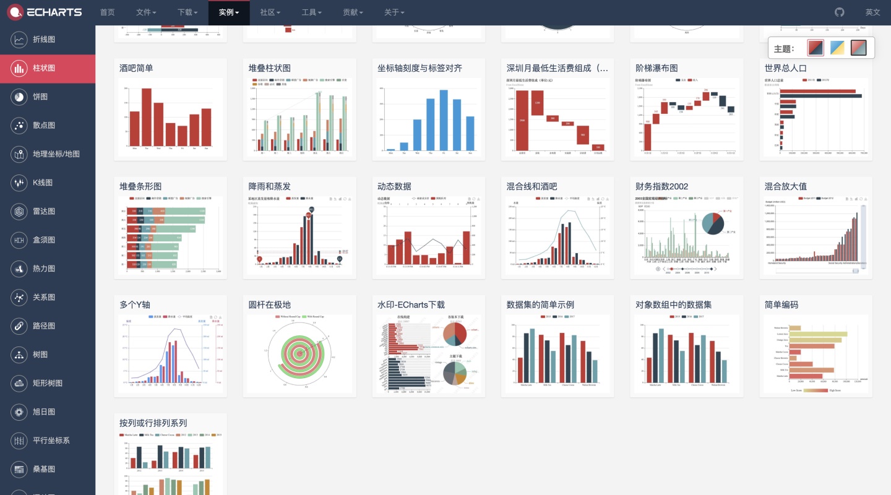Click the tree chart 树图 icon
This screenshot has height=495, width=891.
(19, 355)
